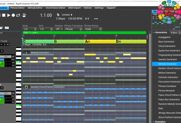Switch to the Trk tab in browser

point(155,15)
